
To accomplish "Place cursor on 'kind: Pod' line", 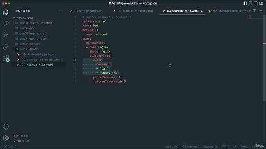I will (x=90, y=26).
